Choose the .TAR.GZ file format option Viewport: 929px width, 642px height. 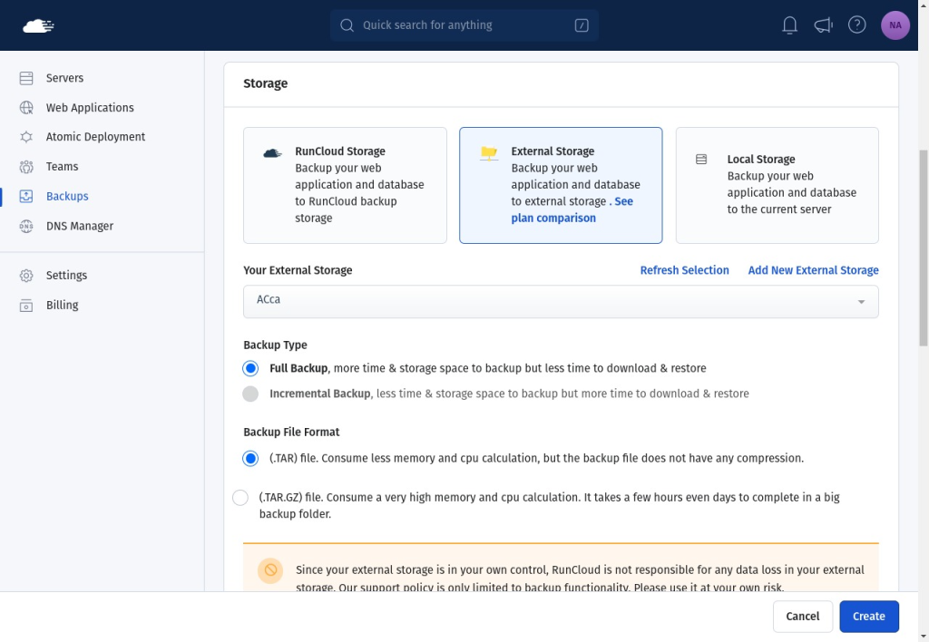(240, 498)
